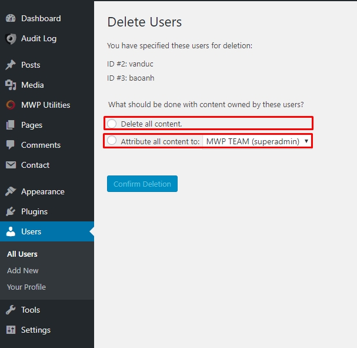This screenshot has width=357, height=348.
Task: Click the Users menu item
Action: coord(31,231)
